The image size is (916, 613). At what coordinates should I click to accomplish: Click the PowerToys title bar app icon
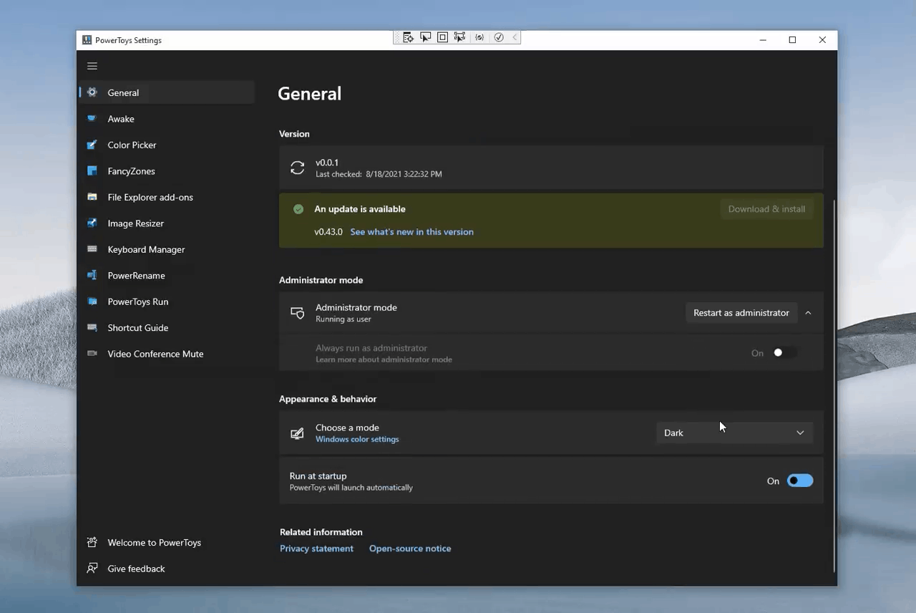87,40
